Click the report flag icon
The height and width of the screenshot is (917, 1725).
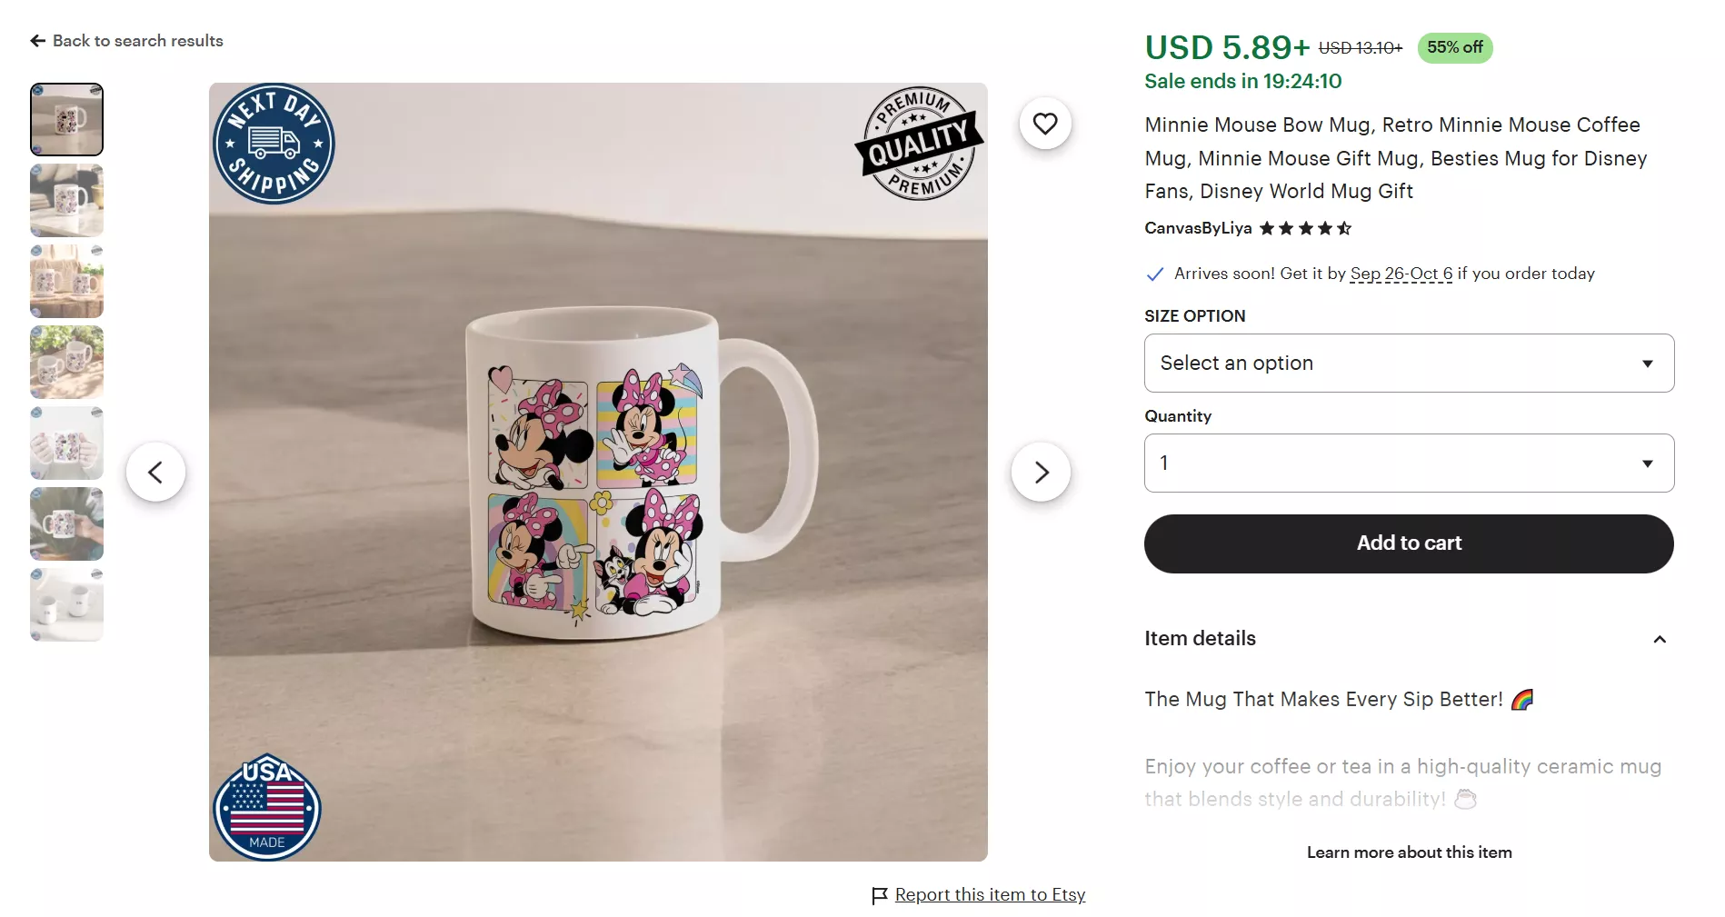[879, 896]
